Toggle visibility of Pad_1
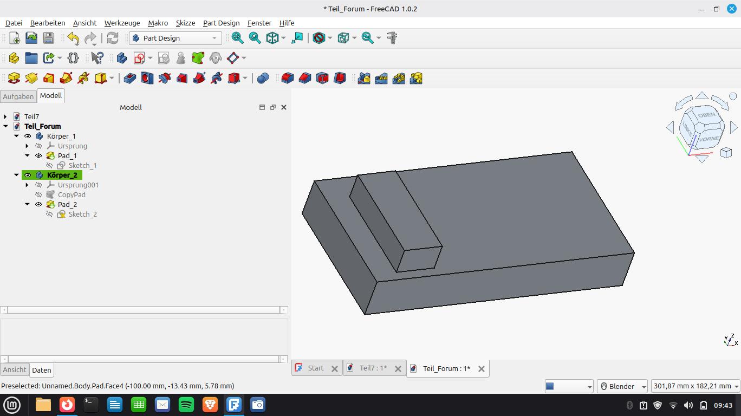Image resolution: width=741 pixels, height=416 pixels. (x=38, y=155)
